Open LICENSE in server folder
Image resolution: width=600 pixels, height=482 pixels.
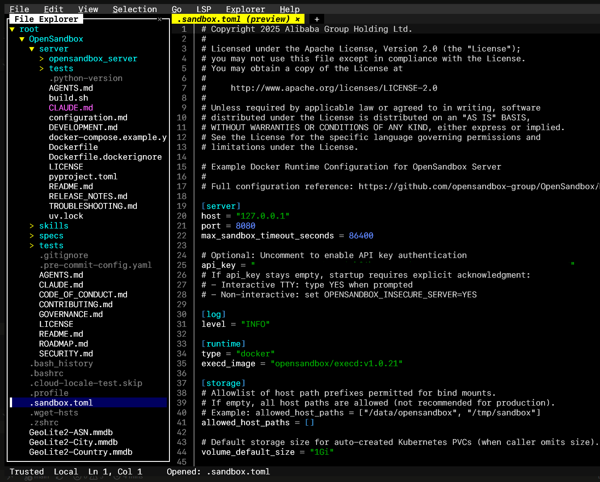[x=66, y=167]
